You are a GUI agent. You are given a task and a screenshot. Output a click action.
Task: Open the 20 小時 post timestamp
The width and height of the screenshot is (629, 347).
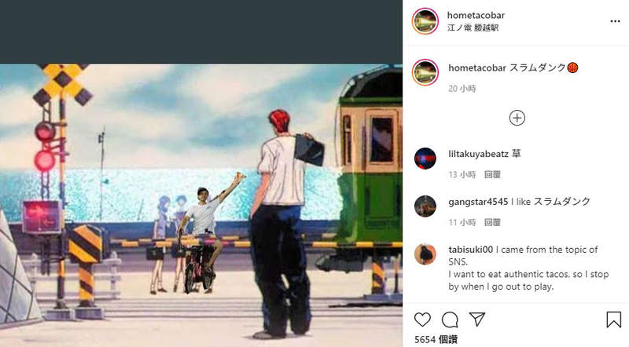(x=462, y=89)
